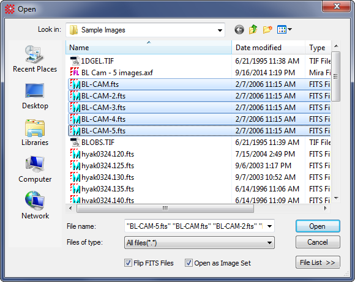Open the View Menu icon dropdown
355x282 pixels.
pos(285,29)
